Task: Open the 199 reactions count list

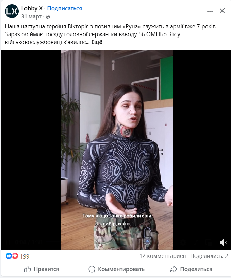Action: tap(25, 256)
